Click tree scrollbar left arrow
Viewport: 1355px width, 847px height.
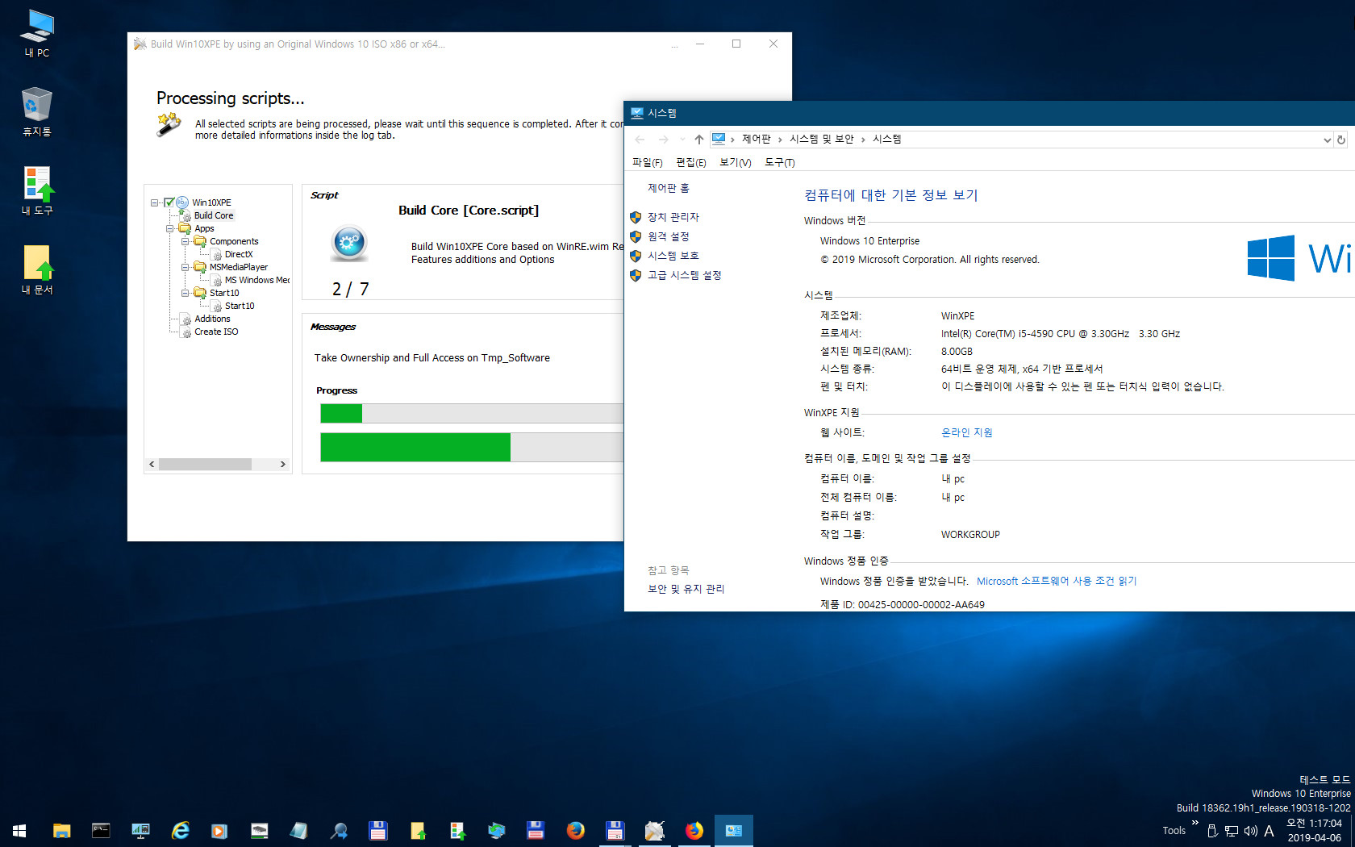pos(152,464)
